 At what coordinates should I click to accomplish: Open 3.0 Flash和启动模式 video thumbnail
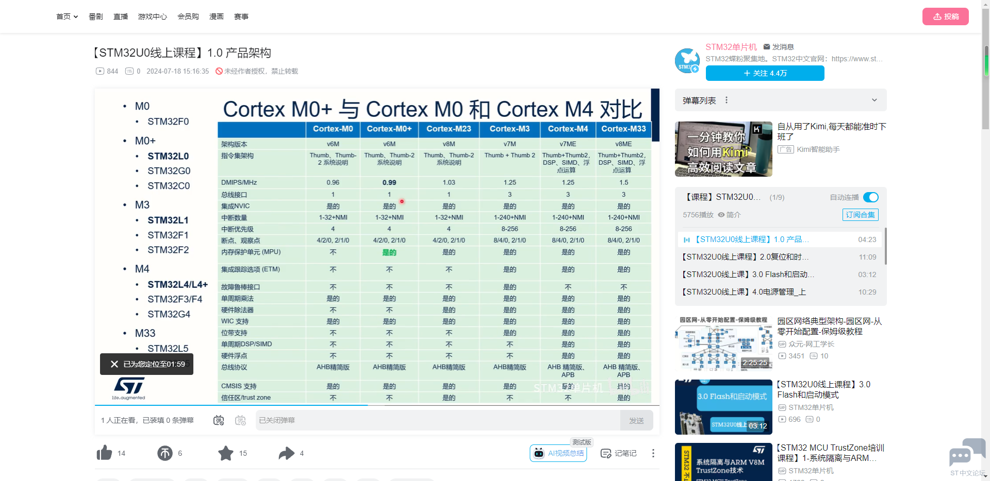723,407
